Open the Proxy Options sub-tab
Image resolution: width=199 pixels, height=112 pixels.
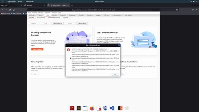click(66, 17)
